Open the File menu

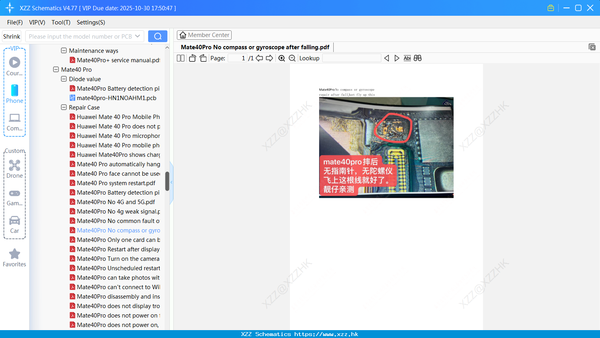15,22
